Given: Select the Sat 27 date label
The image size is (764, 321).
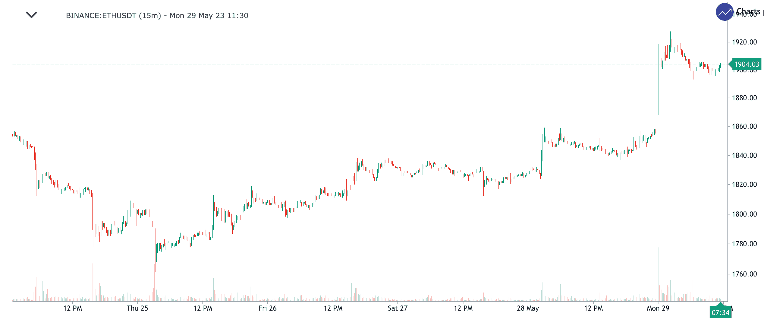Looking at the screenshot, I should [x=397, y=308].
